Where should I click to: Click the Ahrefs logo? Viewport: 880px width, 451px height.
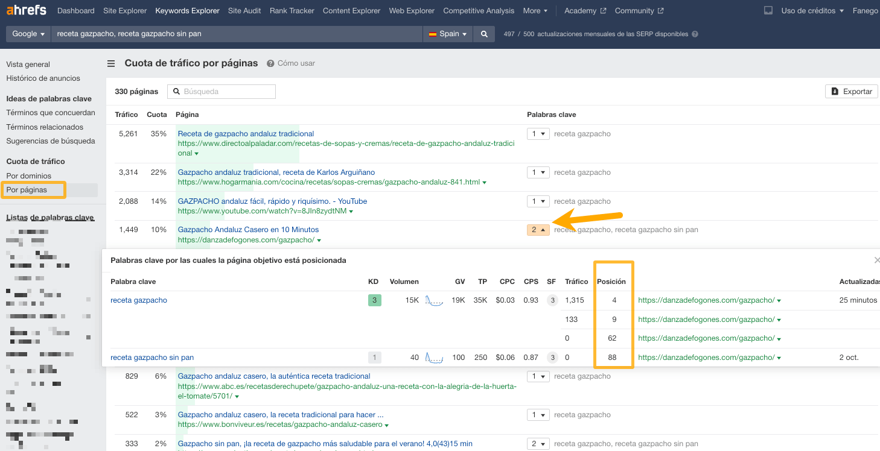[x=27, y=10]
